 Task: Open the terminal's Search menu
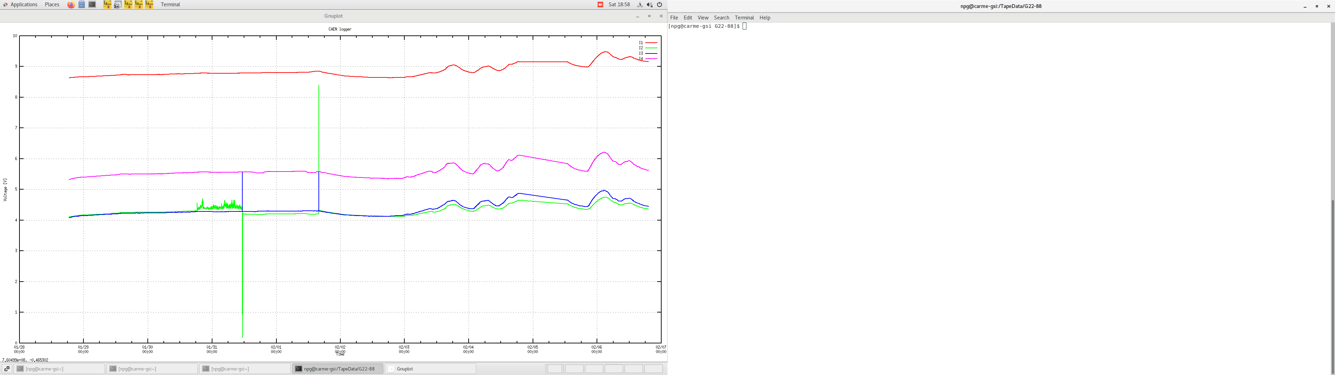(721, 18)
